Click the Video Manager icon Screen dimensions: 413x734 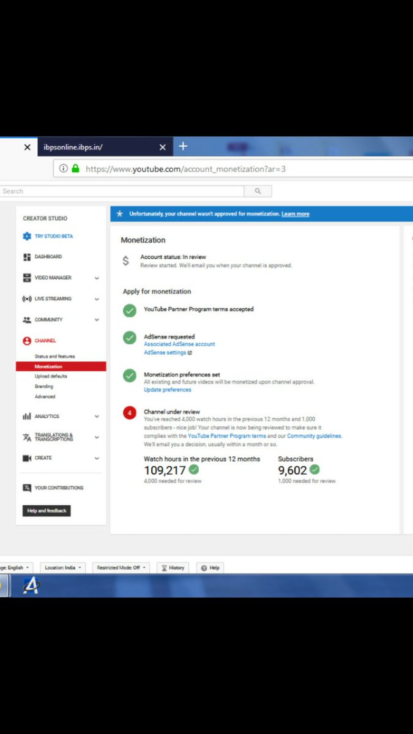click(27, 278)
